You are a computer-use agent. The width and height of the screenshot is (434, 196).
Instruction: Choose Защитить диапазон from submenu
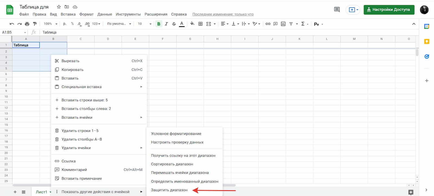[x=169, y=190]
